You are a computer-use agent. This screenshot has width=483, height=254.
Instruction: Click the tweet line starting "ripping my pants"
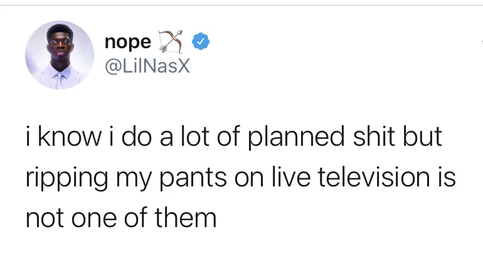click(x=240, y=178)
